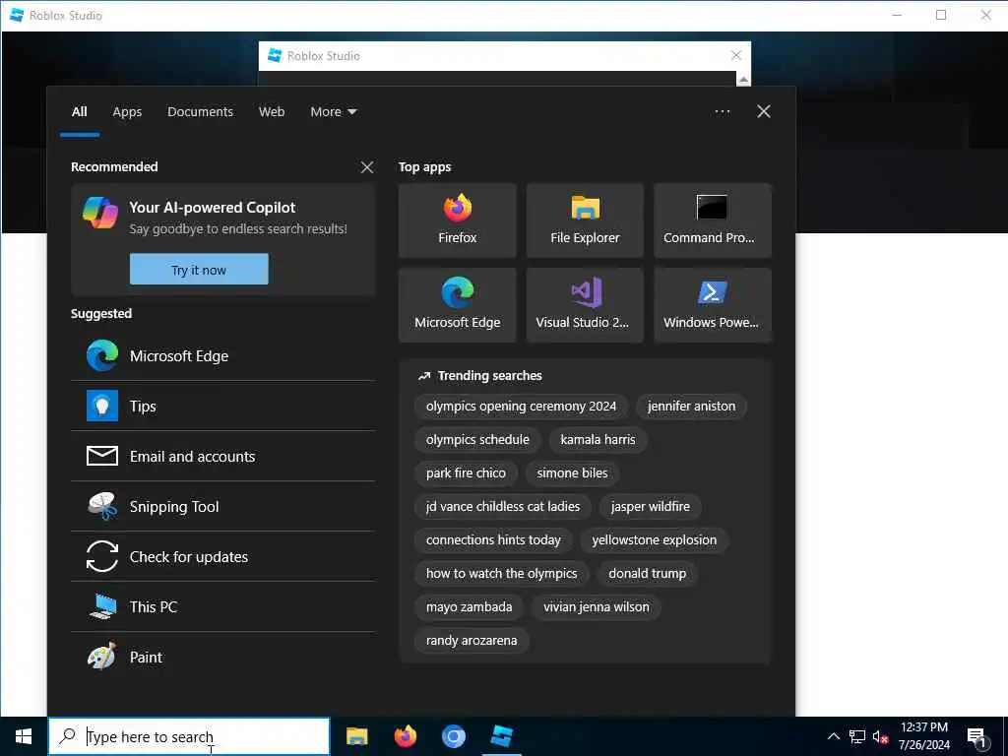Launch Snipping Tool from Suggested
The height and width of the screenshot is (756, 1008).
click(x=222, y=507)
